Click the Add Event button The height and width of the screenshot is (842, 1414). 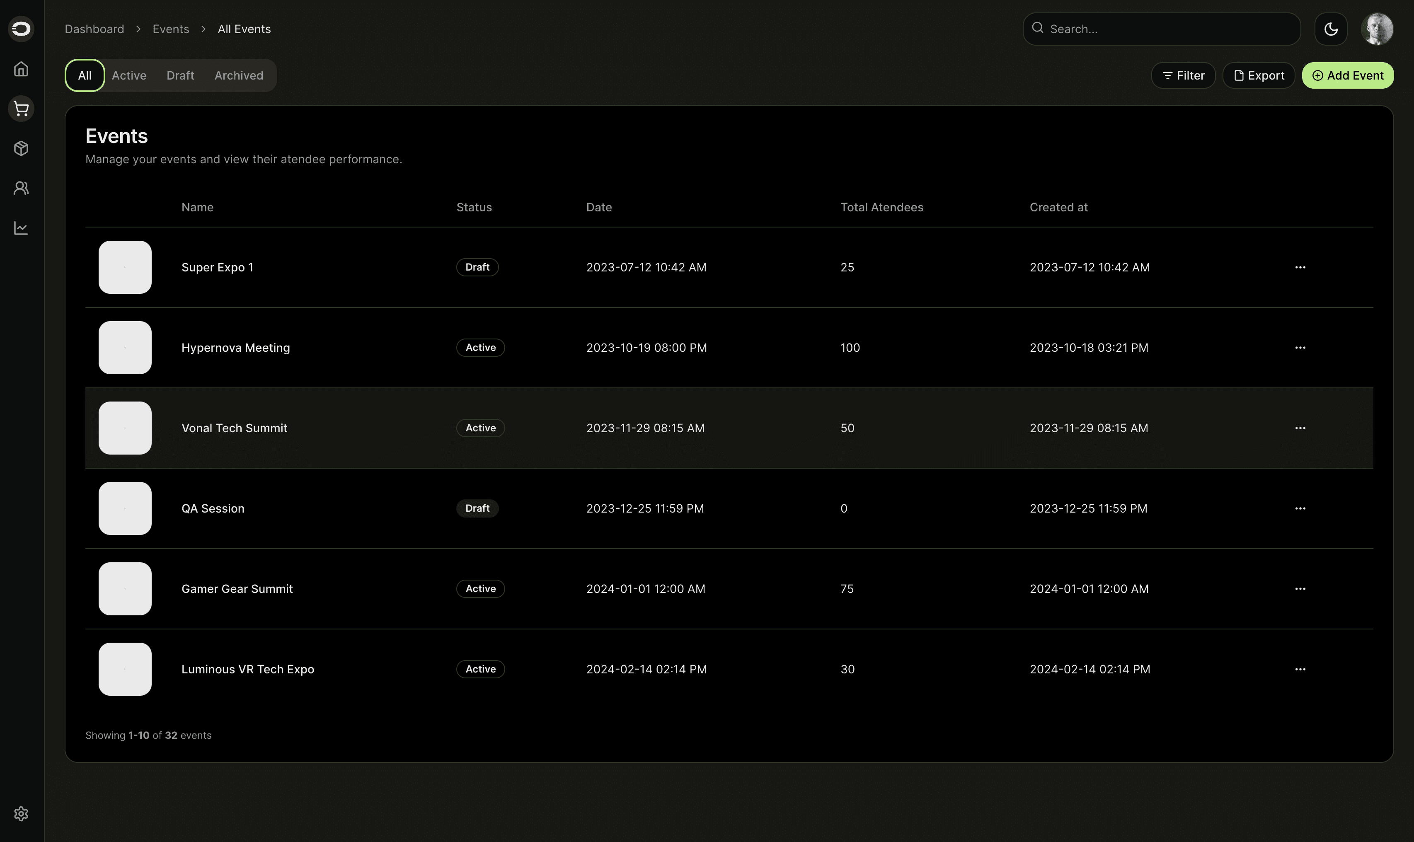(1348, 75)
